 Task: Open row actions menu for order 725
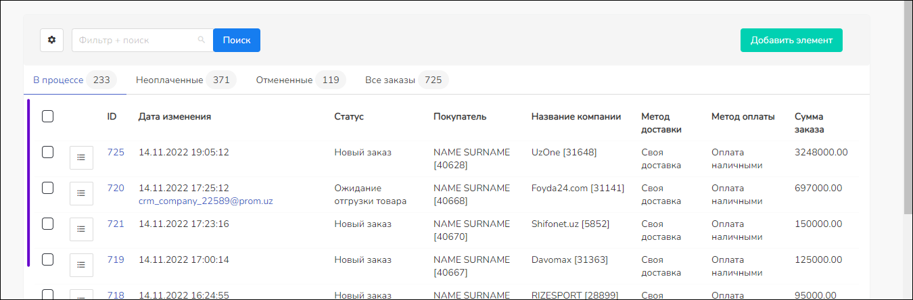pos(81,157)
